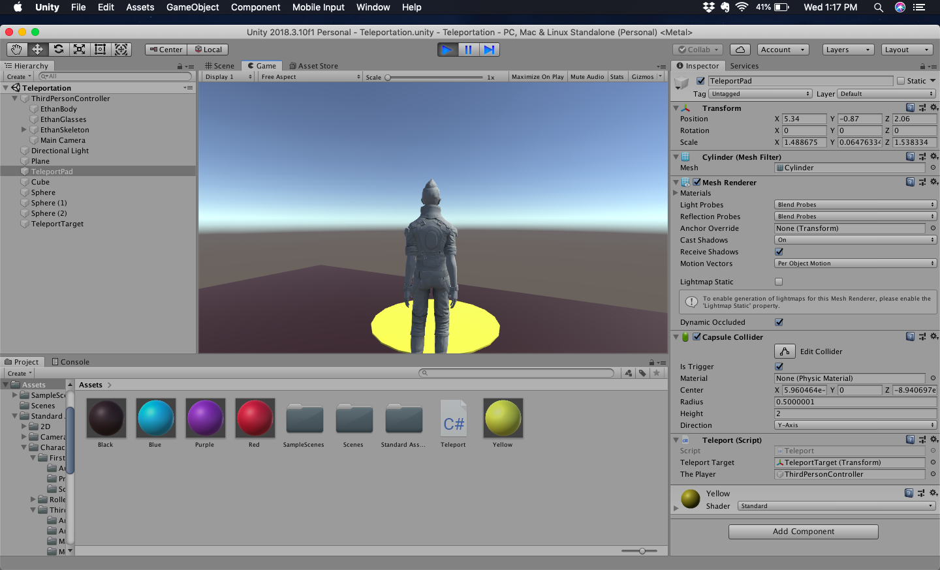Open the GameObject menu
The width and height of the screenshot is (940, 570).
click(193, 7)
